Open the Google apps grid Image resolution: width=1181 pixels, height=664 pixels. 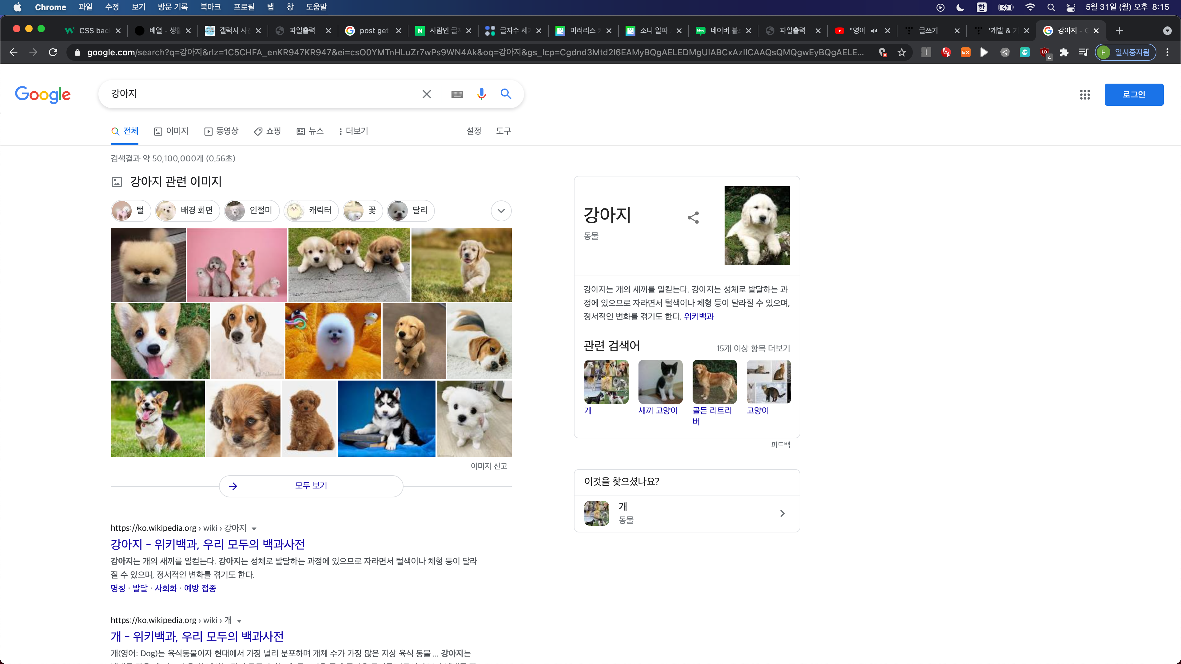1085,94
